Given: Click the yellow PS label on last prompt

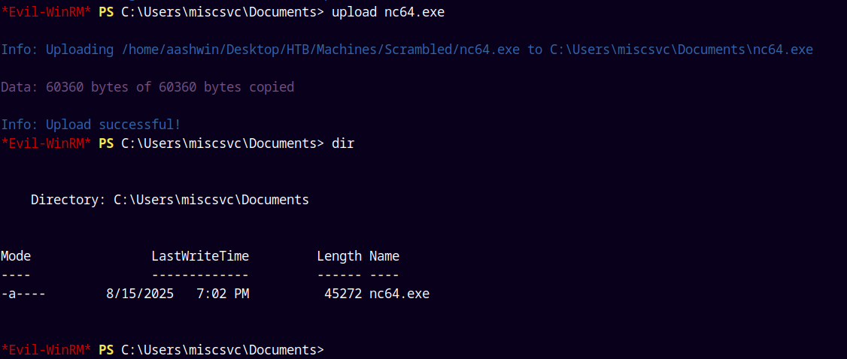Looking at the screenshot, I should click(x=106, y=349).
